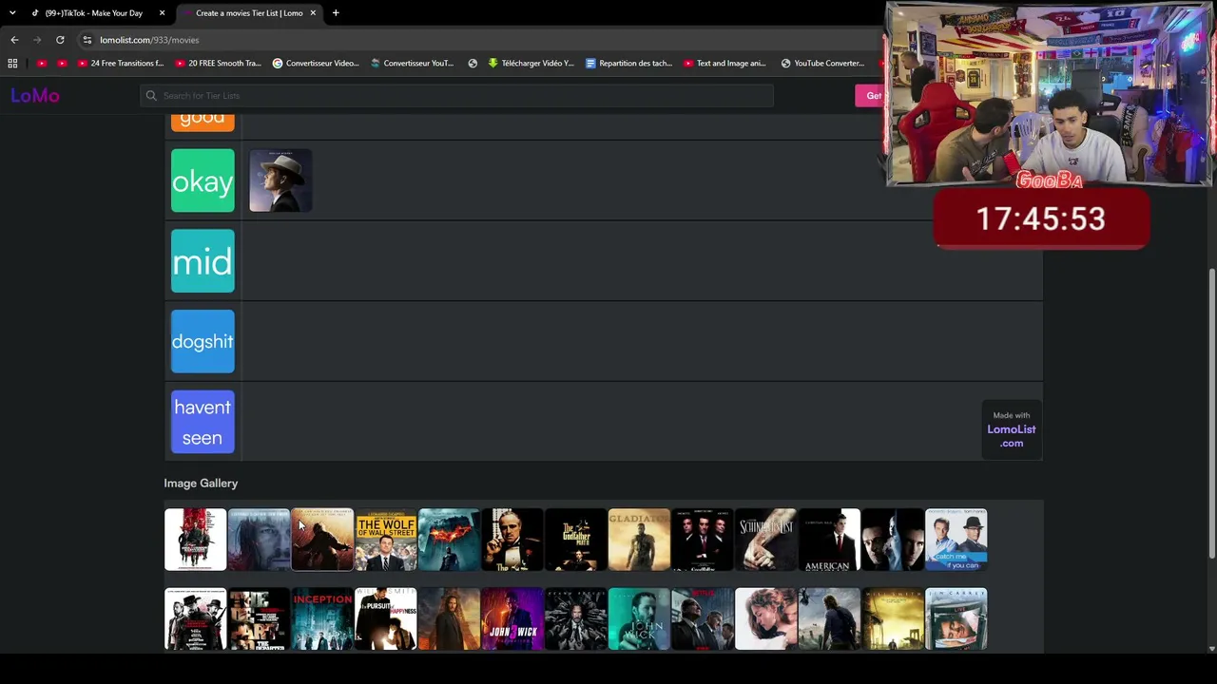The image size is (1217, 684).
Task: Select the Netflix The Irishman poster
Action: coord(703,619)
